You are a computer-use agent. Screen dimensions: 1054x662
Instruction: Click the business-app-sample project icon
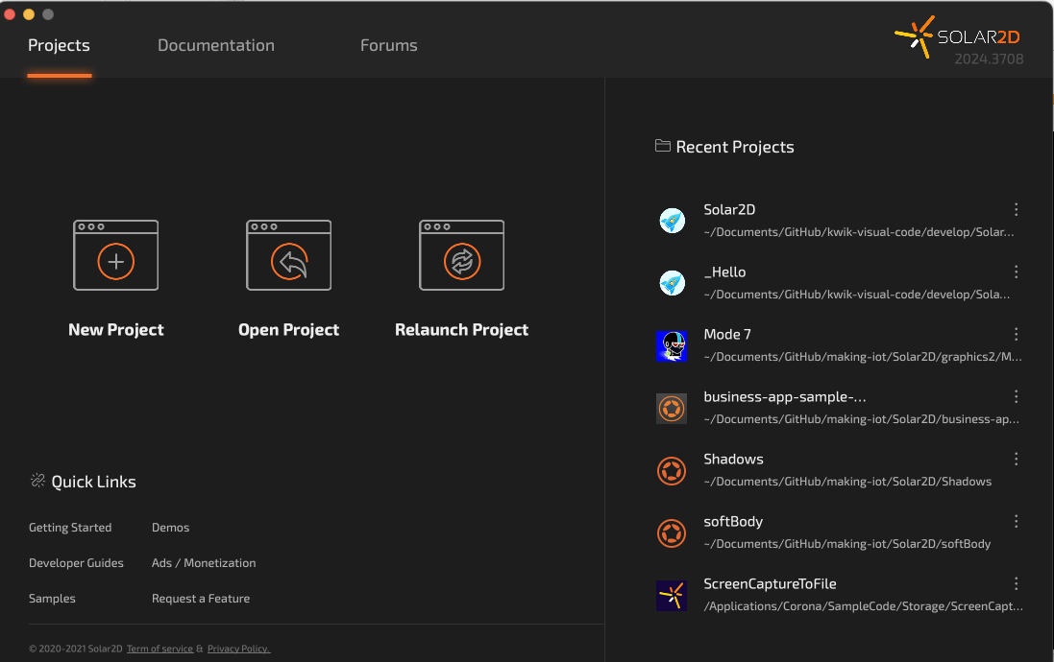point(672,408)
